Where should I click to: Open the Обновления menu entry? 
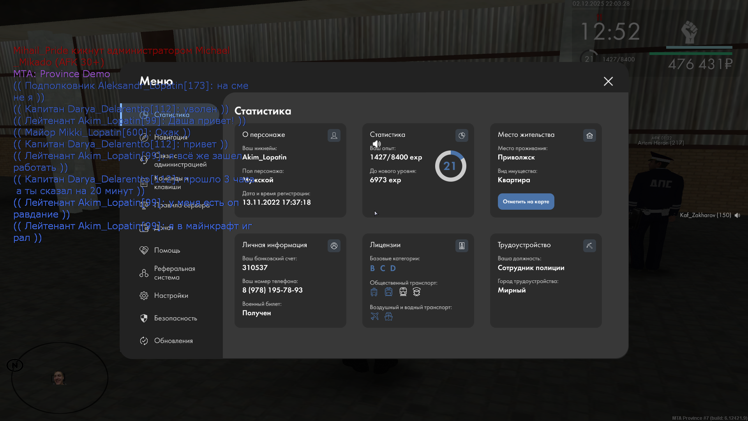click(x=173, y=341)
